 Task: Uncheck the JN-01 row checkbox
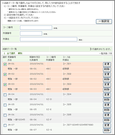pos(5,64)
